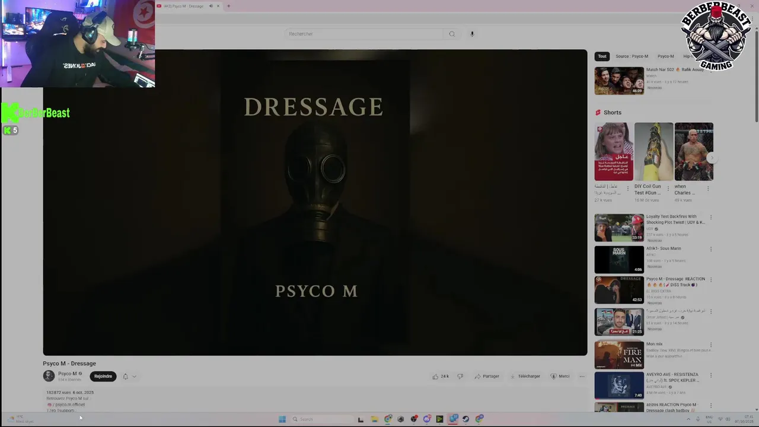Toggle the notification bell for Psyco-M
This screenshot has width=759, height=427.
125,376
